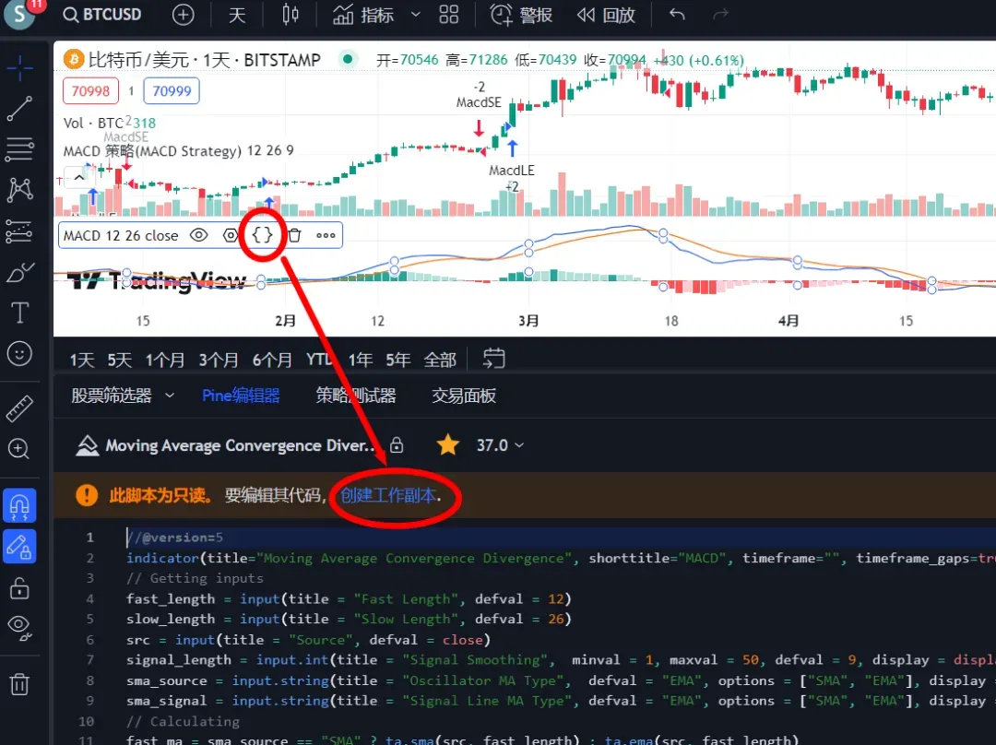This screenshot has height=745, width=996.
Task: Switch to the Pine编辑器 tab
Action: point(241,396)
